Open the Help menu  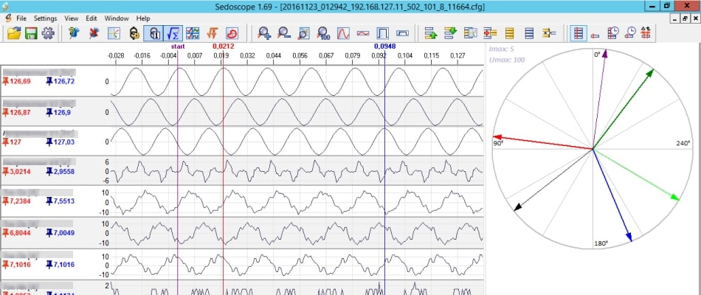tap(143, 18)
